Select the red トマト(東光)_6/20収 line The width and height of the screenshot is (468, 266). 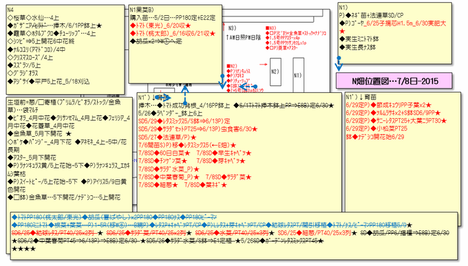click(160, 25)
